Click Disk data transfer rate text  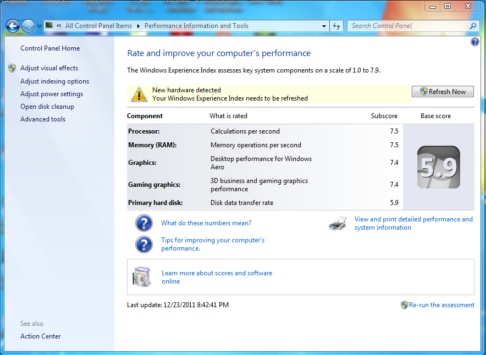[242, 203]
